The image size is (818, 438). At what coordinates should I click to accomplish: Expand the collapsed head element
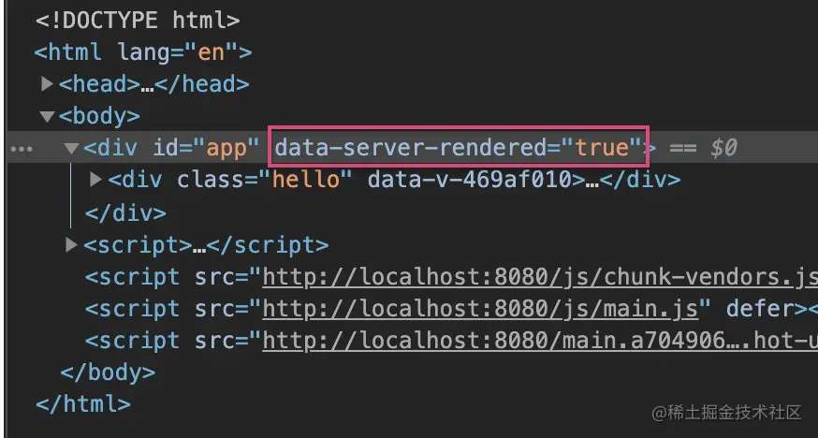(x=47, y=84)
